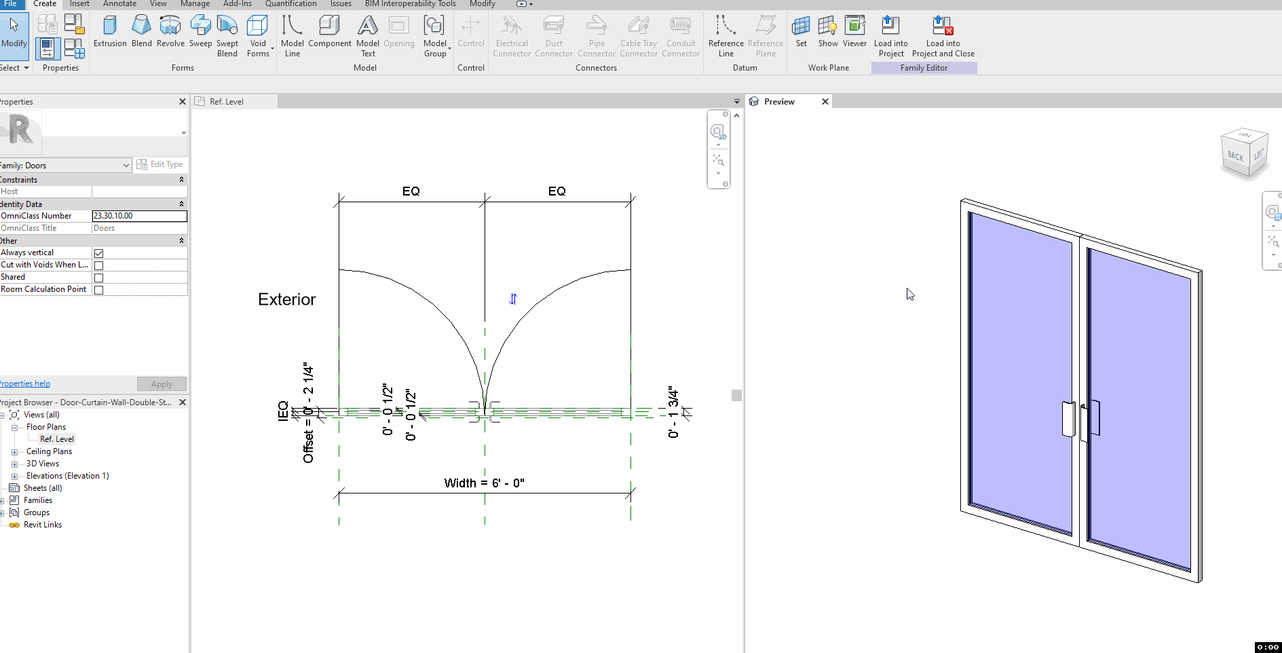The width and height of the screenshot is (1282, 653).
Task: Click the Width = 6' - 0" dimension
Action: (x=485, y=483)
